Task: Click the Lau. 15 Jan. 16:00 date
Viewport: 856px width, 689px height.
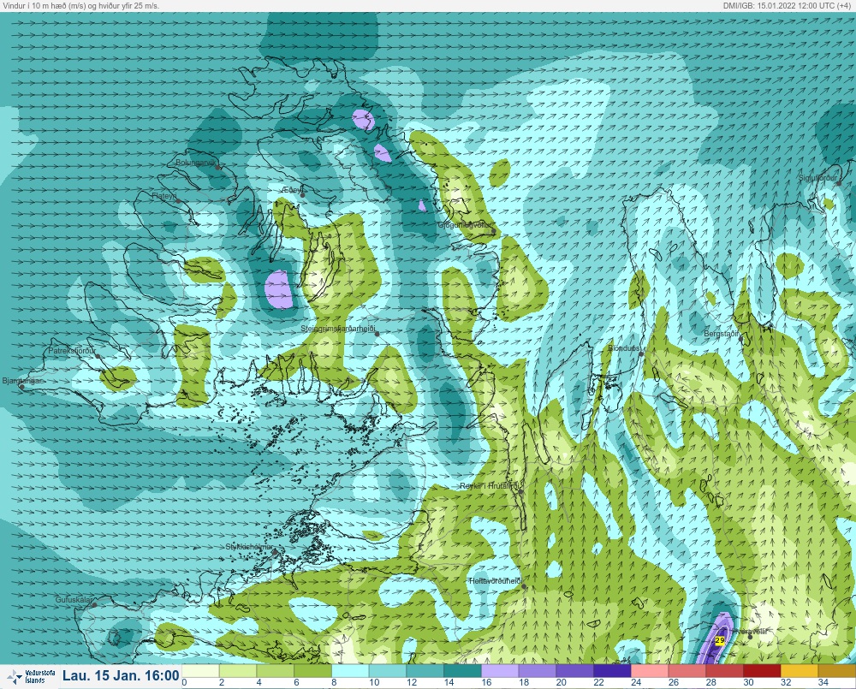Action: 121,675
